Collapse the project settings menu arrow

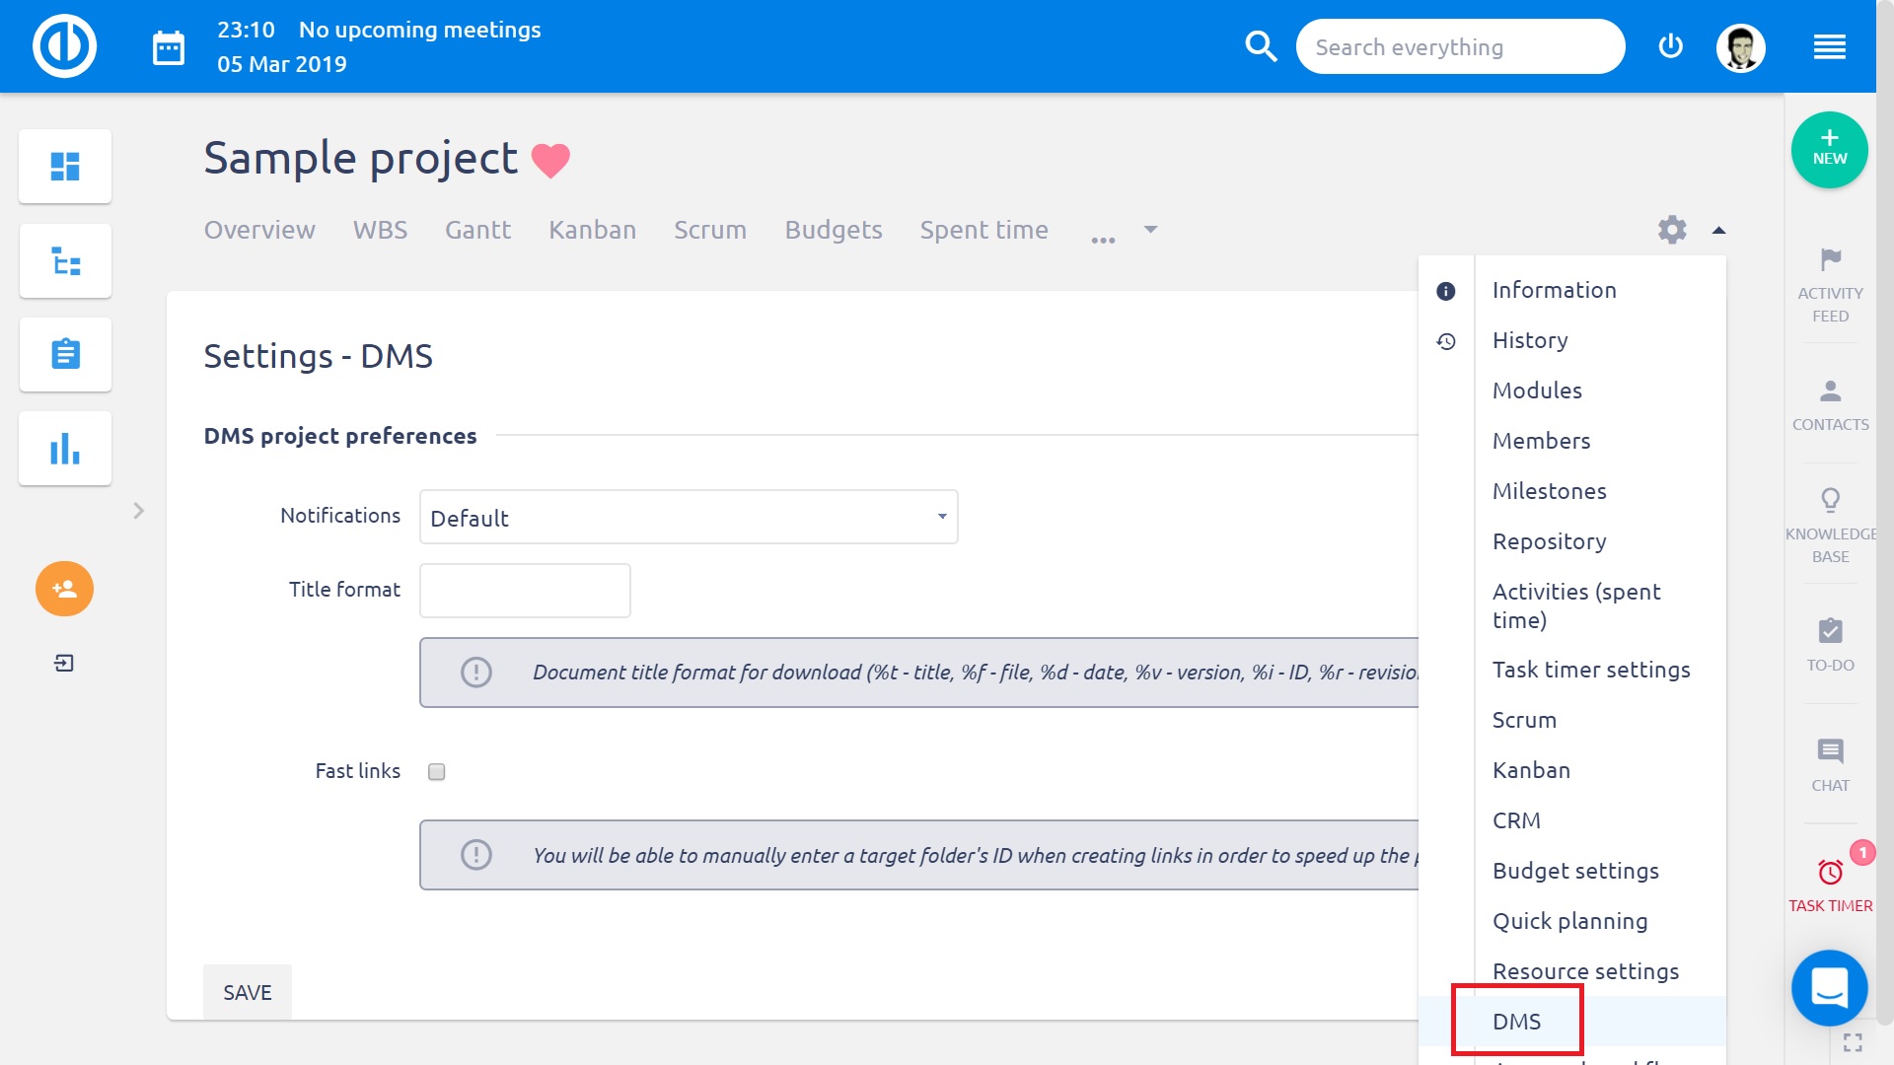pos(1719,230)
